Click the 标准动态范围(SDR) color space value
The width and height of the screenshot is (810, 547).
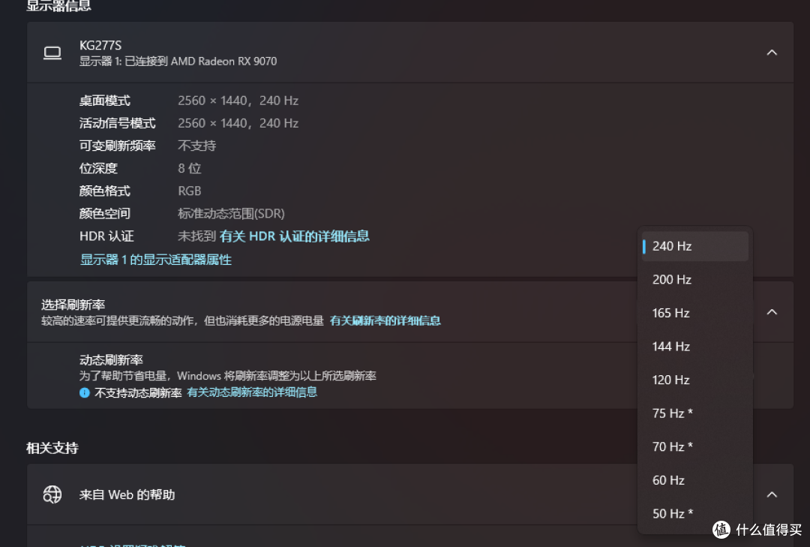(x=232, y=214)
